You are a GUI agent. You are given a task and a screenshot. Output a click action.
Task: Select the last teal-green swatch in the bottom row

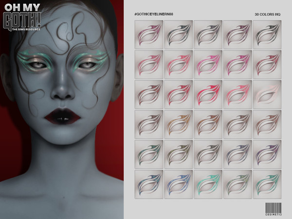coord(268,184)
